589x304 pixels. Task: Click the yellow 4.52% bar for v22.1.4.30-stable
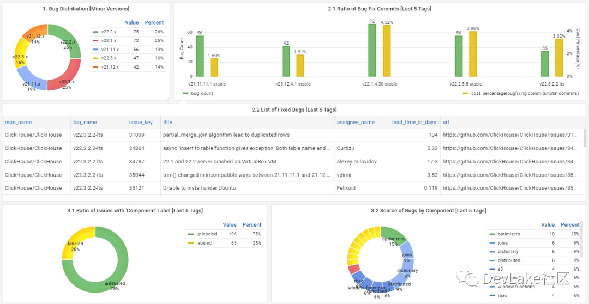pos(387,51)
